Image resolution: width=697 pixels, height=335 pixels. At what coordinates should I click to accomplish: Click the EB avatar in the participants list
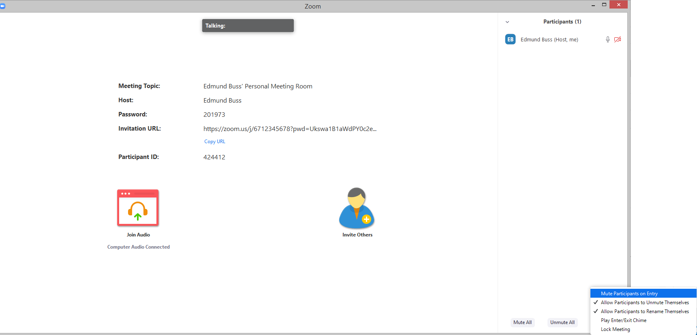tap(511, 39)
